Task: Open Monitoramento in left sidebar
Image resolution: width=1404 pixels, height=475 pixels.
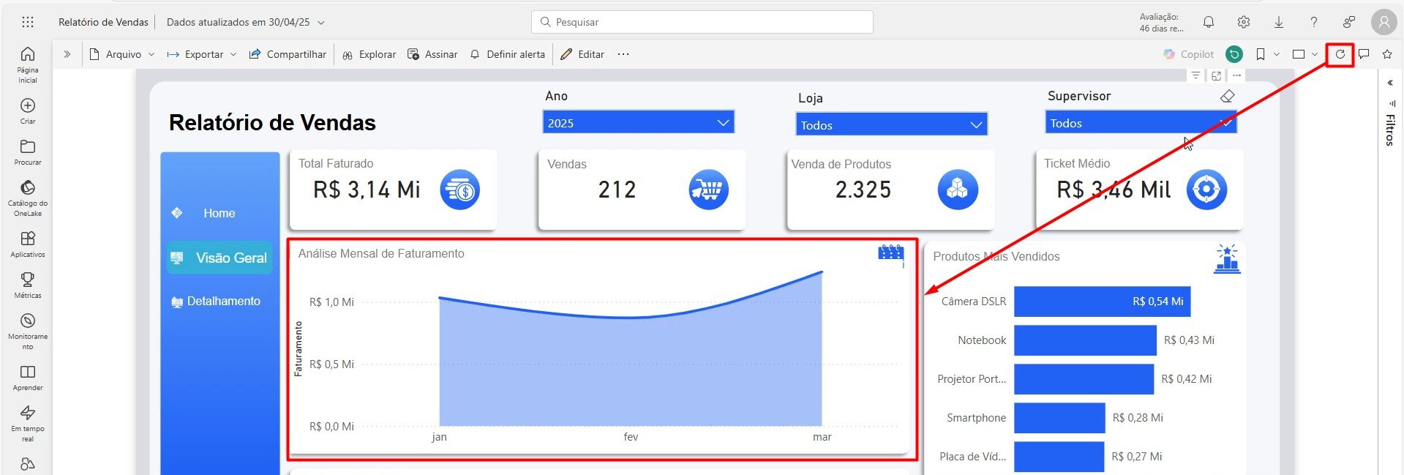Action: click(28, 332)
